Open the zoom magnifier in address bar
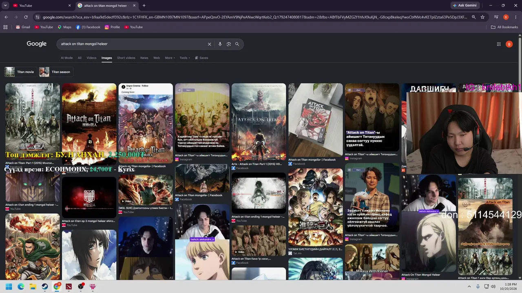Viewport: 522px width, 293px height. [473, 17]
